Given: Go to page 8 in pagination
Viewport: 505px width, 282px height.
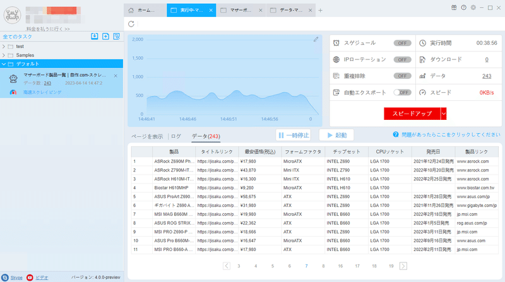Looking at the screenshot, I should pos(323,266).
